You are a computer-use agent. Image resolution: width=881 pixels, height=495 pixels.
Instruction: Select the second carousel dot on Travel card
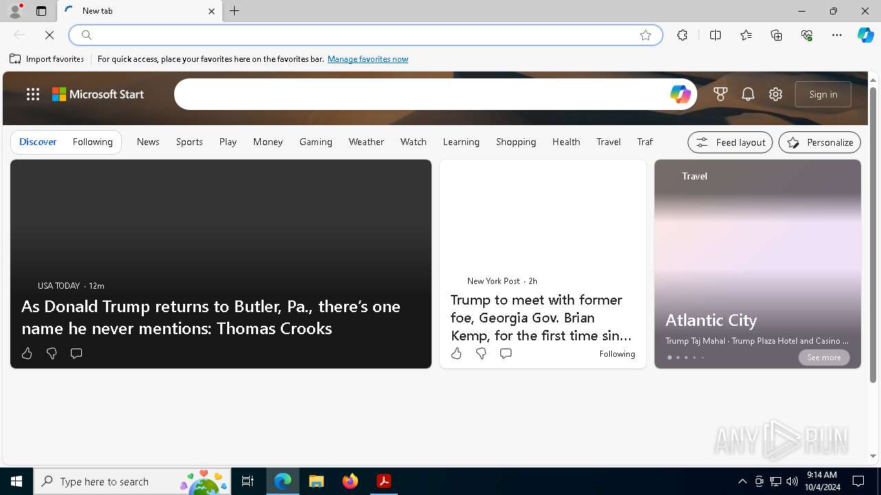[x=677, y=357]
